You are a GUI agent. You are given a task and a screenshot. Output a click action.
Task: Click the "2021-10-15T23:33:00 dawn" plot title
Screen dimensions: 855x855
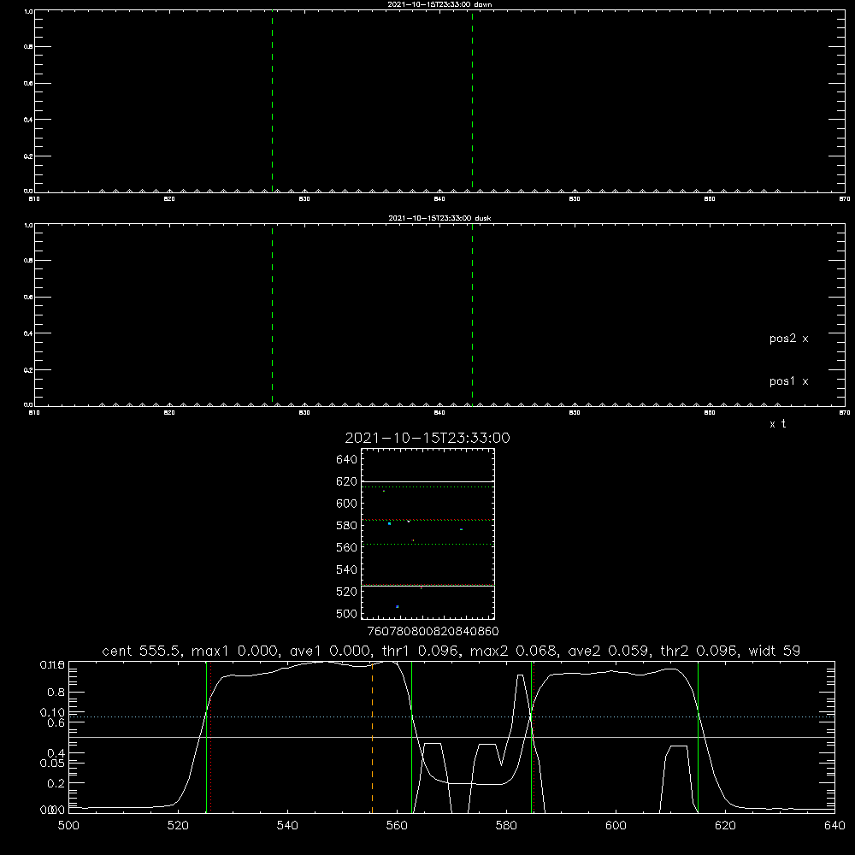point(439,4)
